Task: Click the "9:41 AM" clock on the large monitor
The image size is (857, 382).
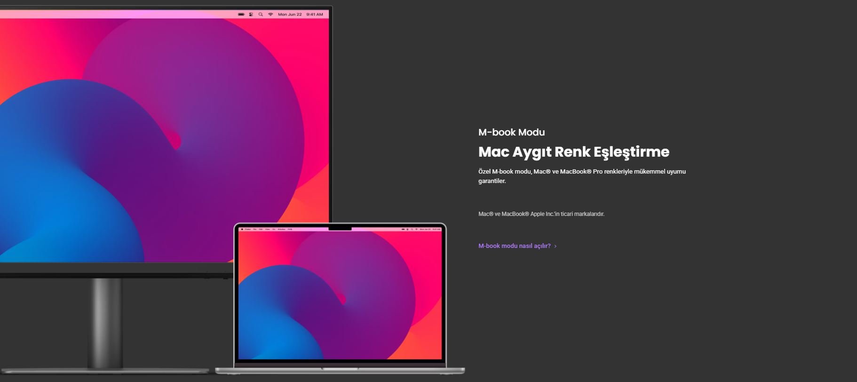Action: point(315,15)
